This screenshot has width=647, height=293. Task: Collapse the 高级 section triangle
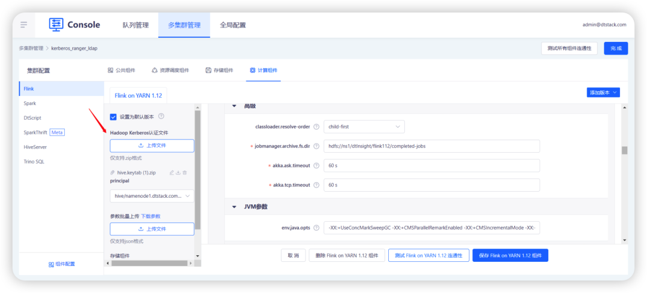pos(234,106)
